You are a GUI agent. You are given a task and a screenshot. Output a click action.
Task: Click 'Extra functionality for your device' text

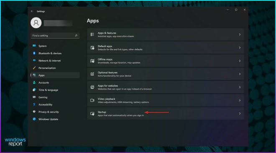pos(115,76)
